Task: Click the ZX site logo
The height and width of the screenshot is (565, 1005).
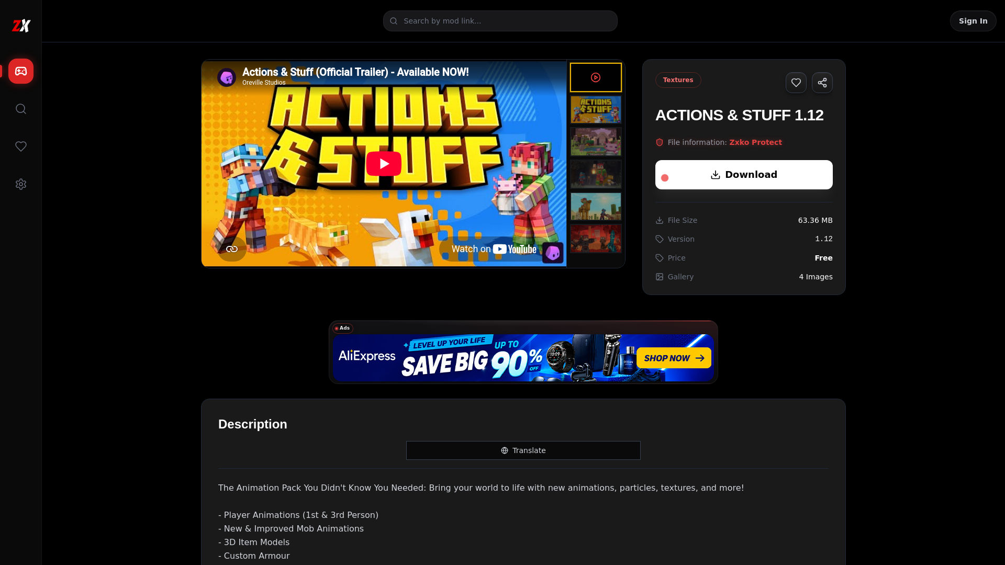Action: [21, 25]
